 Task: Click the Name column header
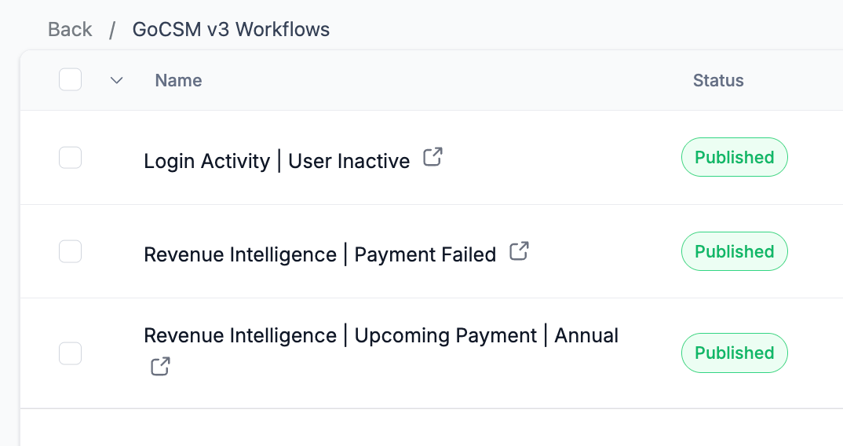pos(178,80)
